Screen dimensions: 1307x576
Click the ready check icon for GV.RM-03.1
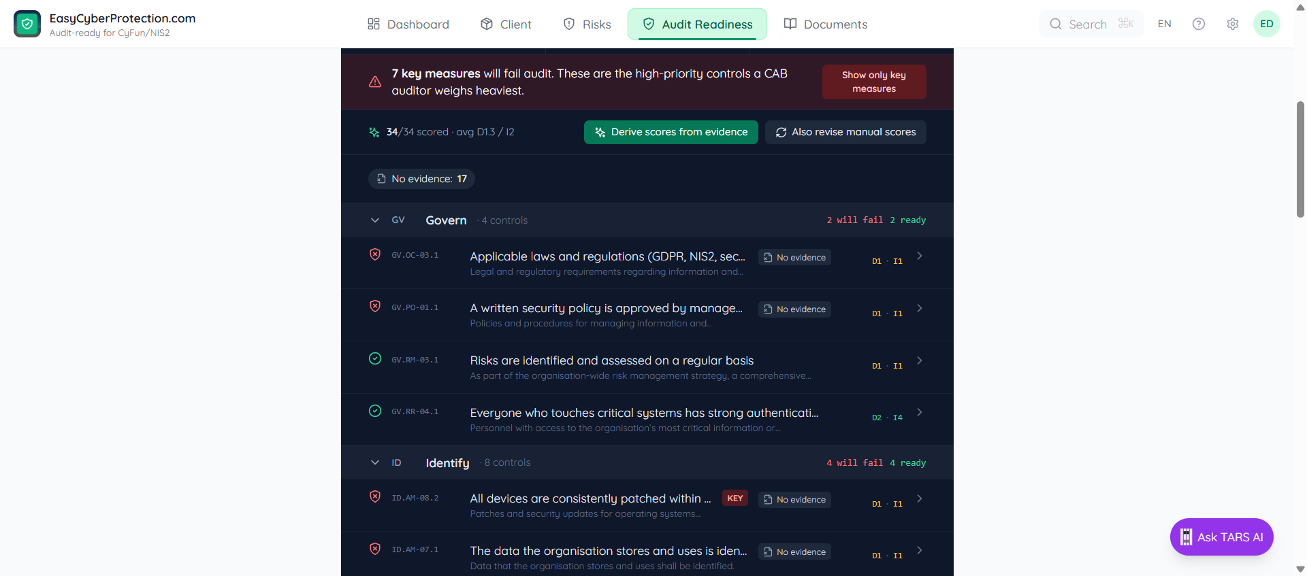point(375,358)
